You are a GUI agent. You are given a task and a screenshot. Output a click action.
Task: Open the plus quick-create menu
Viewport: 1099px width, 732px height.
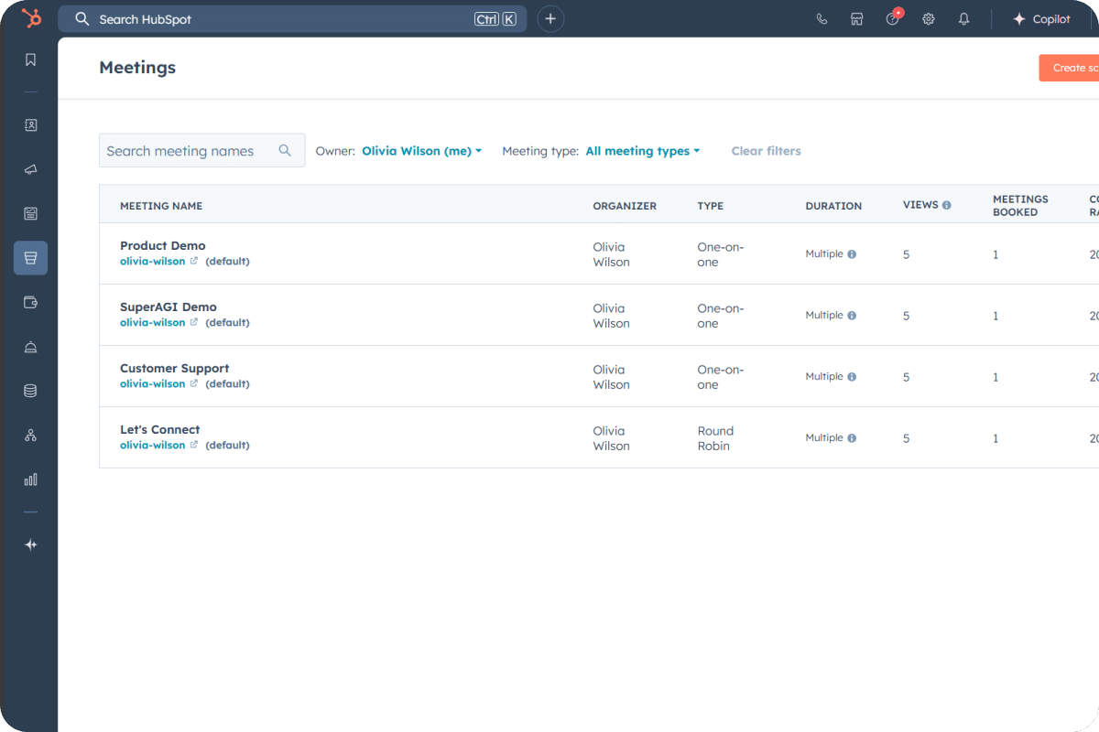pyautogui.click(x=550, y=19)
